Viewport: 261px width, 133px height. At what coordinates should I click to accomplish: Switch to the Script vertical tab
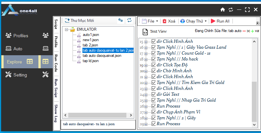point(56,24)
